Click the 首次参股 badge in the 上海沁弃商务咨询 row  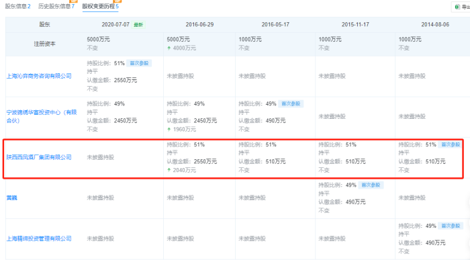(x=139, y=63)
